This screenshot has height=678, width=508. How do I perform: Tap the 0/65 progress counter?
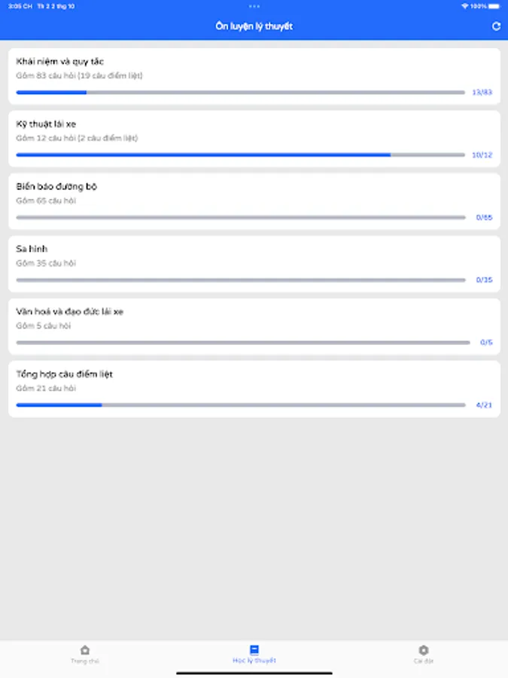[484, 217]
